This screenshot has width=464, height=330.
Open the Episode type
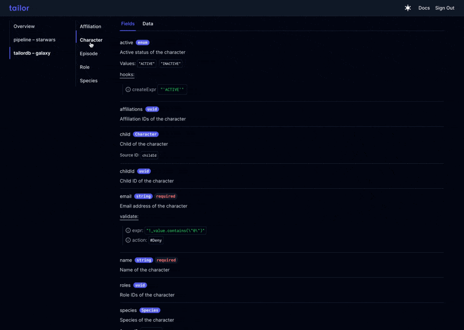click(89, 53)
